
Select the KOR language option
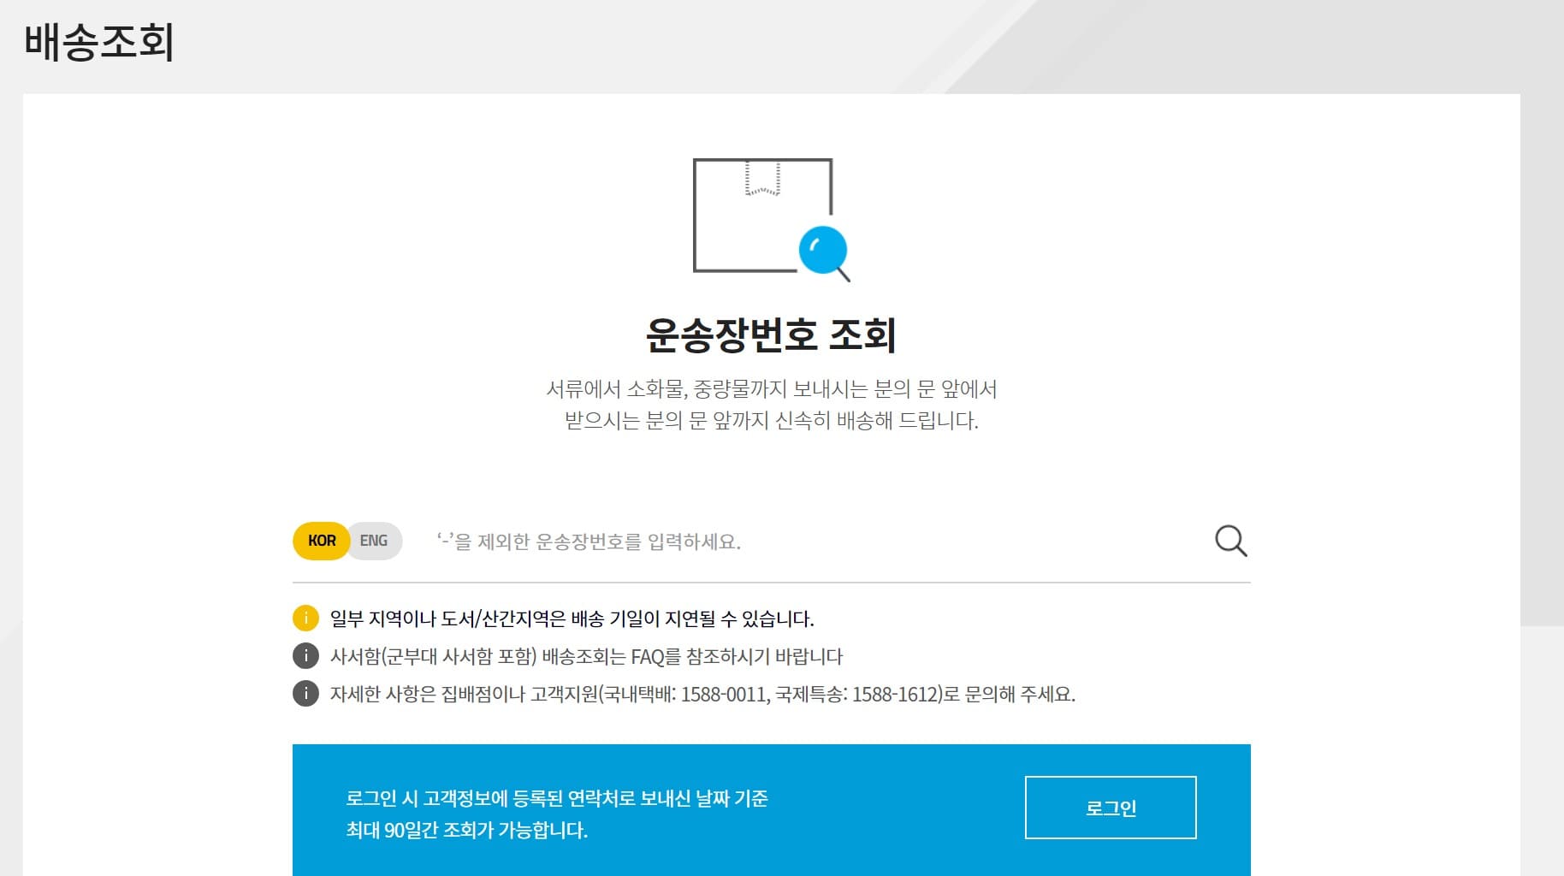(321, 540)
